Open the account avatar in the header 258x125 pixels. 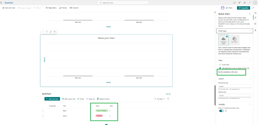click(x=255, y=3)
